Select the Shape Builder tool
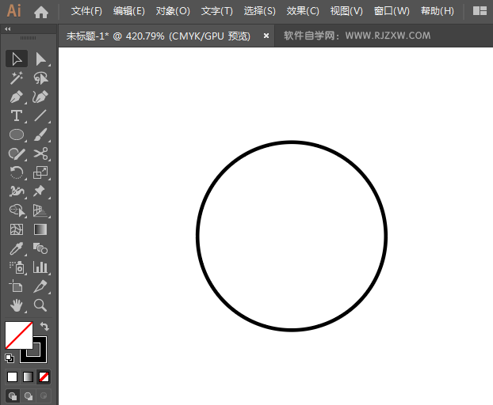 [17, 210]
